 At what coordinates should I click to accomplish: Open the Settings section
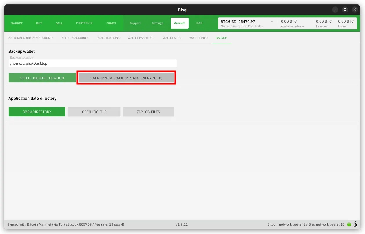pos(157,23)
